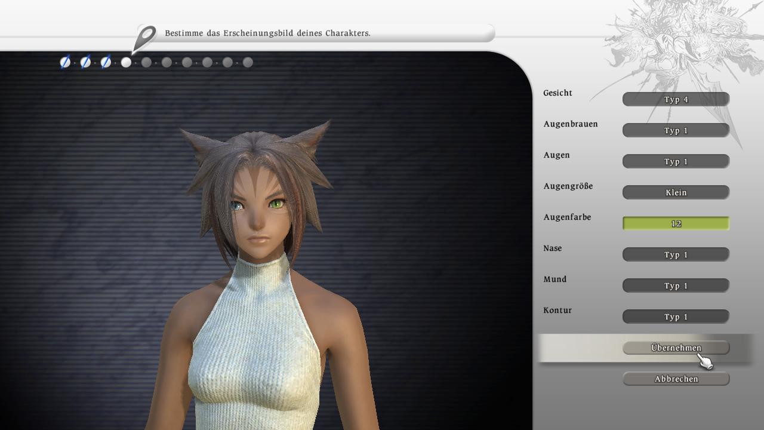764x430 pixels.
Task: Open the Nase type selector
Action: pyautogui.click(x=676, y=254)
